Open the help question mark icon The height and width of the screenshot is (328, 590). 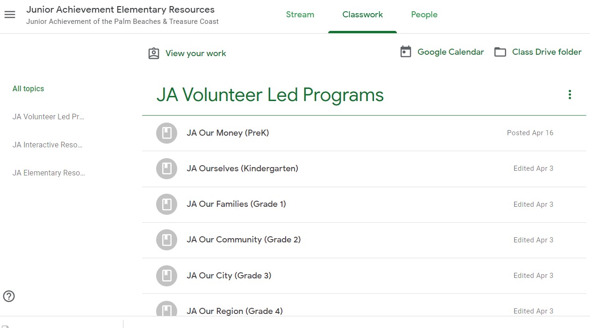tap(9, 296)
